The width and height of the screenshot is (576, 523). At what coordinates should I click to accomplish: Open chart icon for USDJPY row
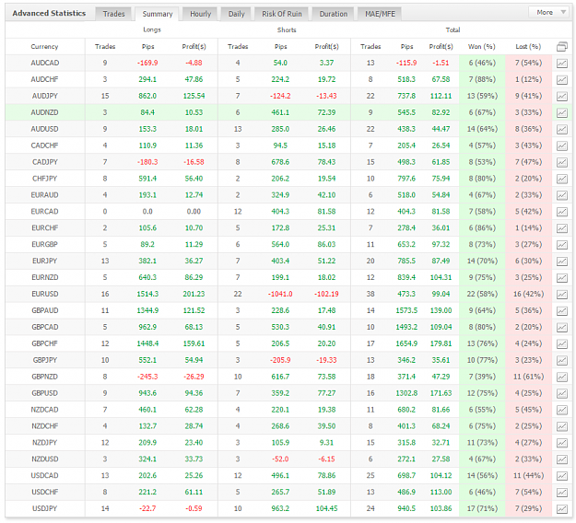click(561, 509)
